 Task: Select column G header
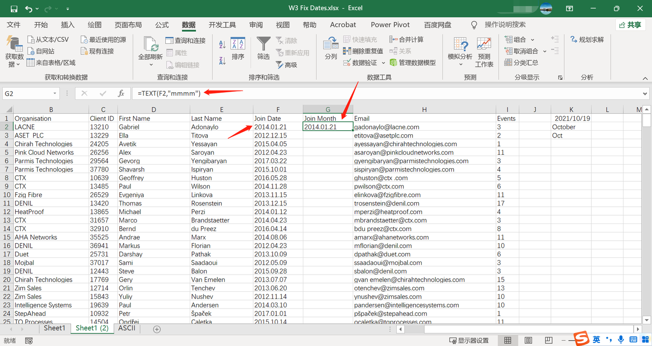click(328, 109)
